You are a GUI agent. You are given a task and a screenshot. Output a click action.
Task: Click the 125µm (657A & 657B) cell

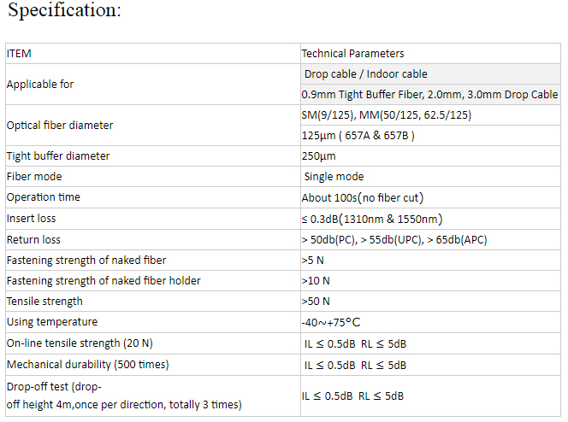click(x=358, y=136)
